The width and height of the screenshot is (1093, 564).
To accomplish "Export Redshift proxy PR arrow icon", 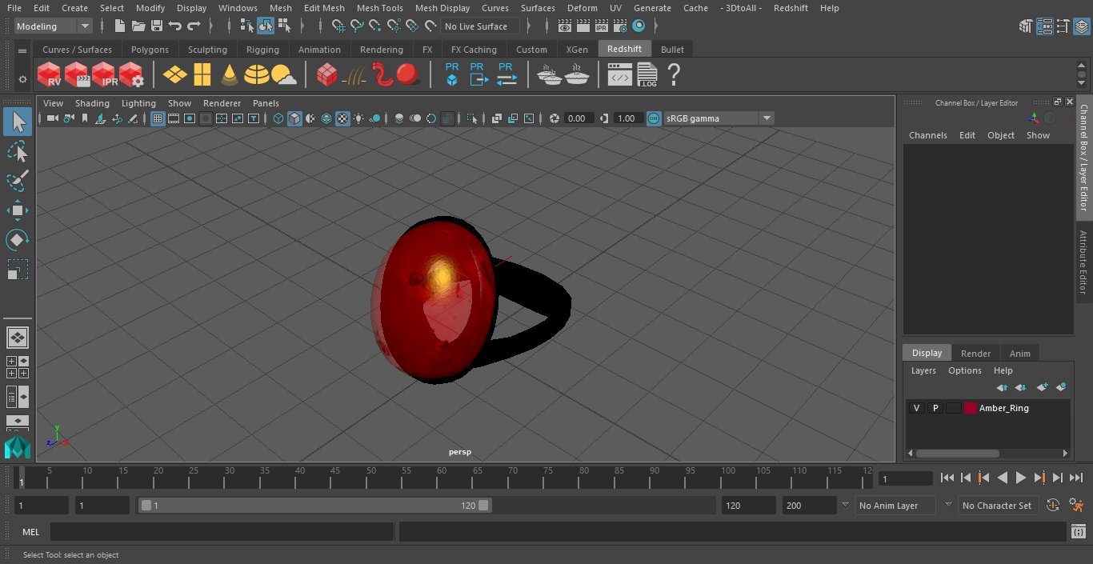I will point(478,74).
